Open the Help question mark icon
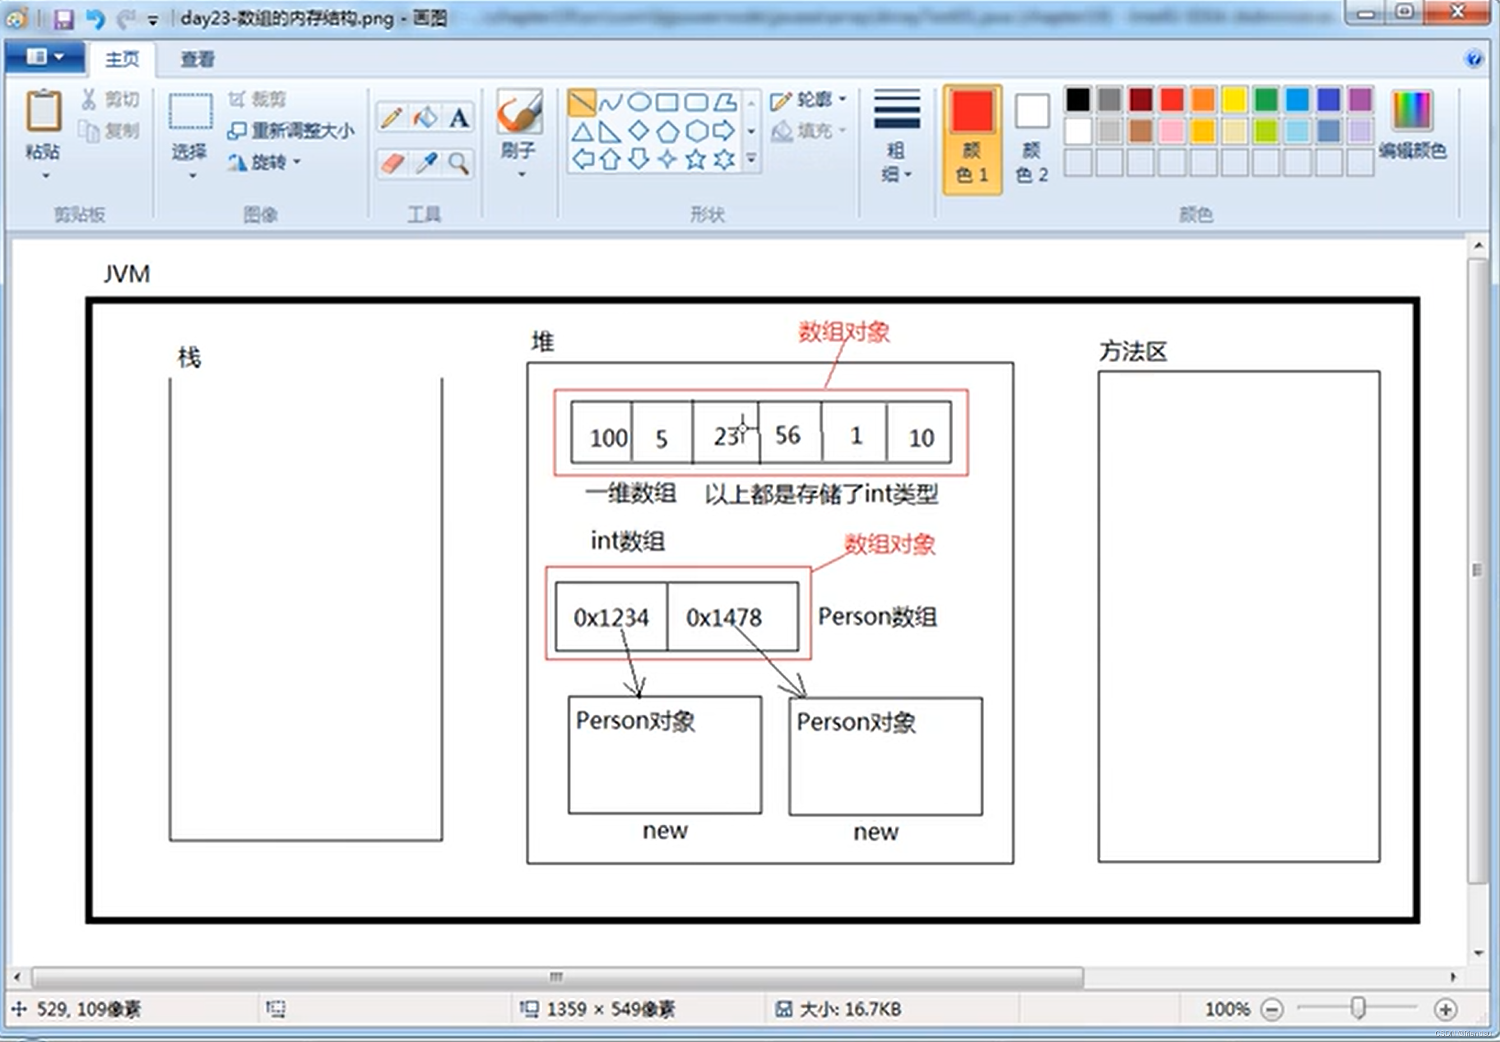The height and width of the screenshot is (1042, 1500). point(1473,59)
